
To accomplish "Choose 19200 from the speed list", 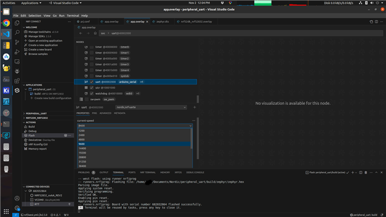I will 134,153.
